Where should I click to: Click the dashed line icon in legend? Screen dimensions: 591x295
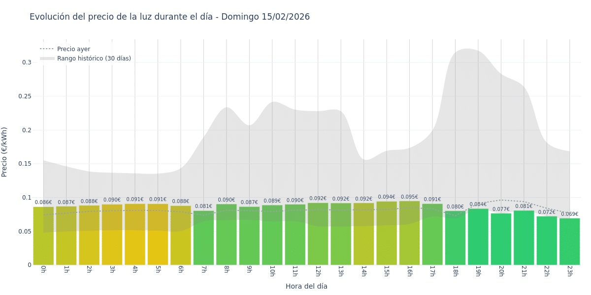[x=47, y=49]
